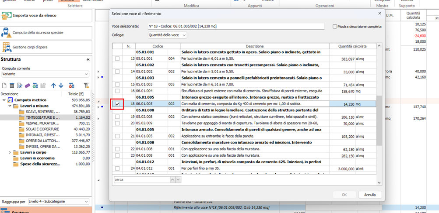Check the box for item N. 16 Sbruffatura

[117, 91]
